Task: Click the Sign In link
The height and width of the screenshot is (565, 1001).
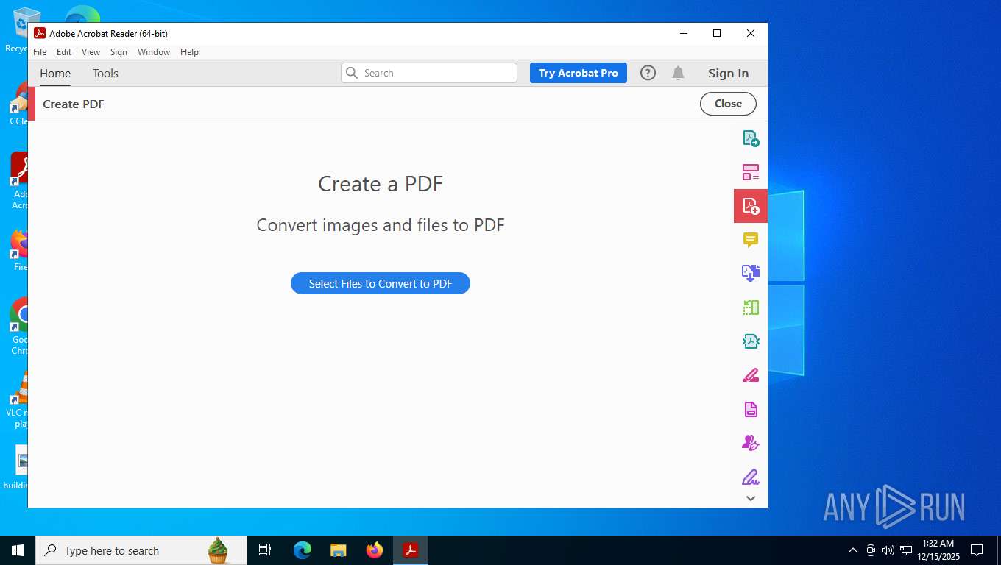Action: point(728,73)
